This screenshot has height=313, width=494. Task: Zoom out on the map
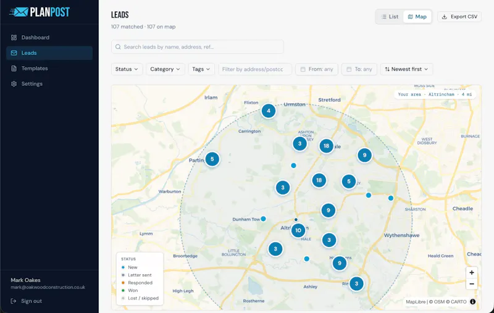pyautogui.click(x=472, y=284)
